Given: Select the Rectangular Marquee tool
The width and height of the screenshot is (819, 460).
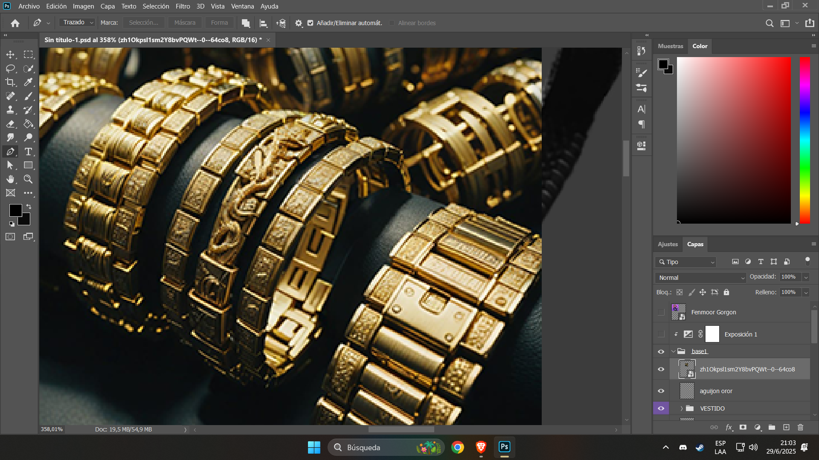Looking at the screenshot, I should (x=28, y=55).
